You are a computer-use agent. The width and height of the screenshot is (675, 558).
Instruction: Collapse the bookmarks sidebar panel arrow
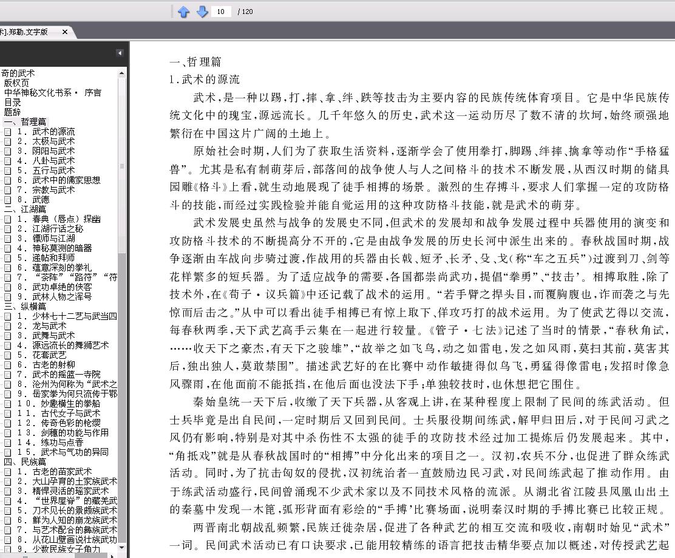pyautogui.click(x=120, y=53)
